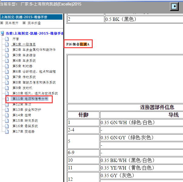Open 第15章 转向系统

click(x=25, y=121)
